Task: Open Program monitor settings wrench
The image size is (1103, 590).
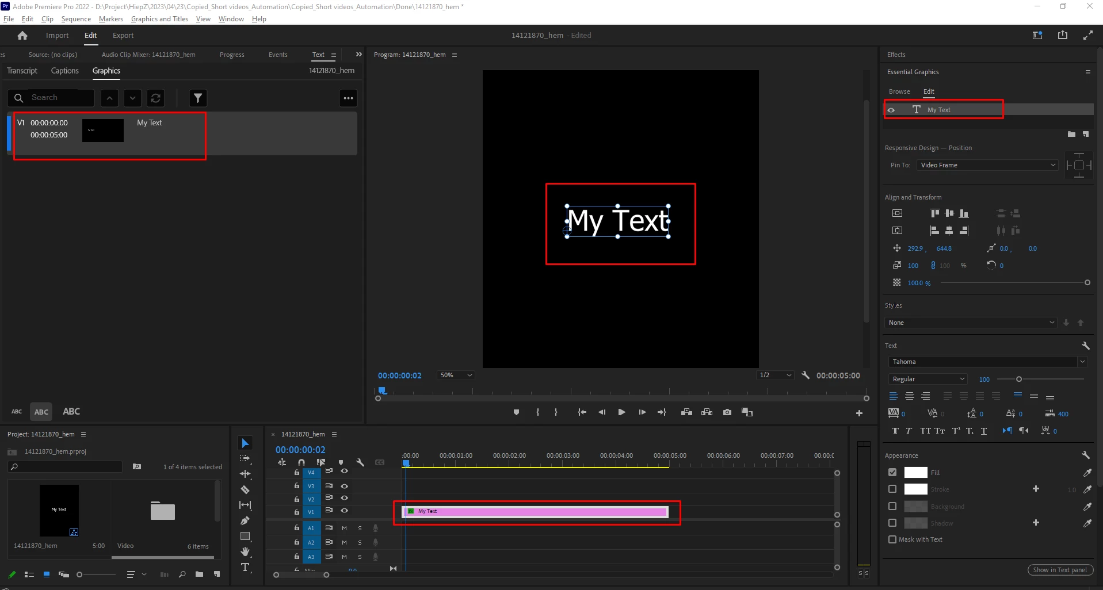Action: tap(806, 375)
